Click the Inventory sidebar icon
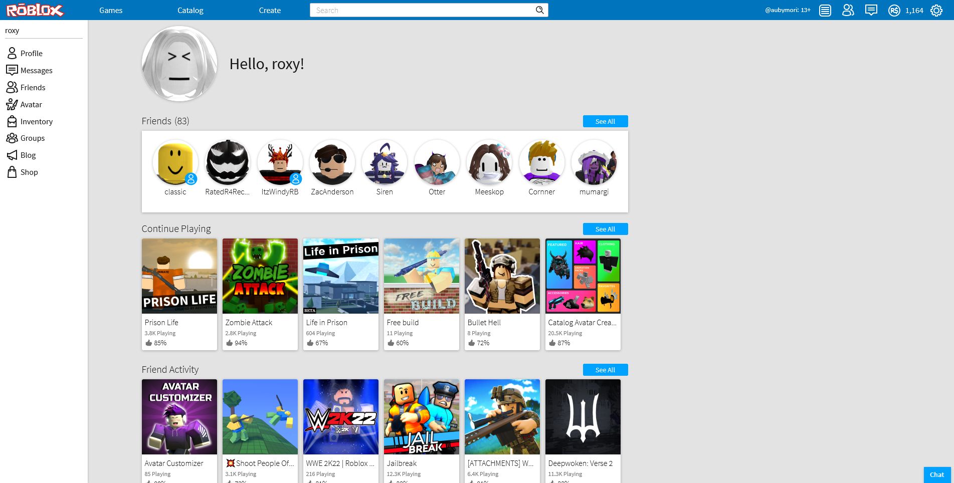 [12, 121]
